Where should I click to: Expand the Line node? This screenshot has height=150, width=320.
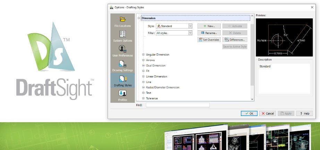(x=143, y=82)
